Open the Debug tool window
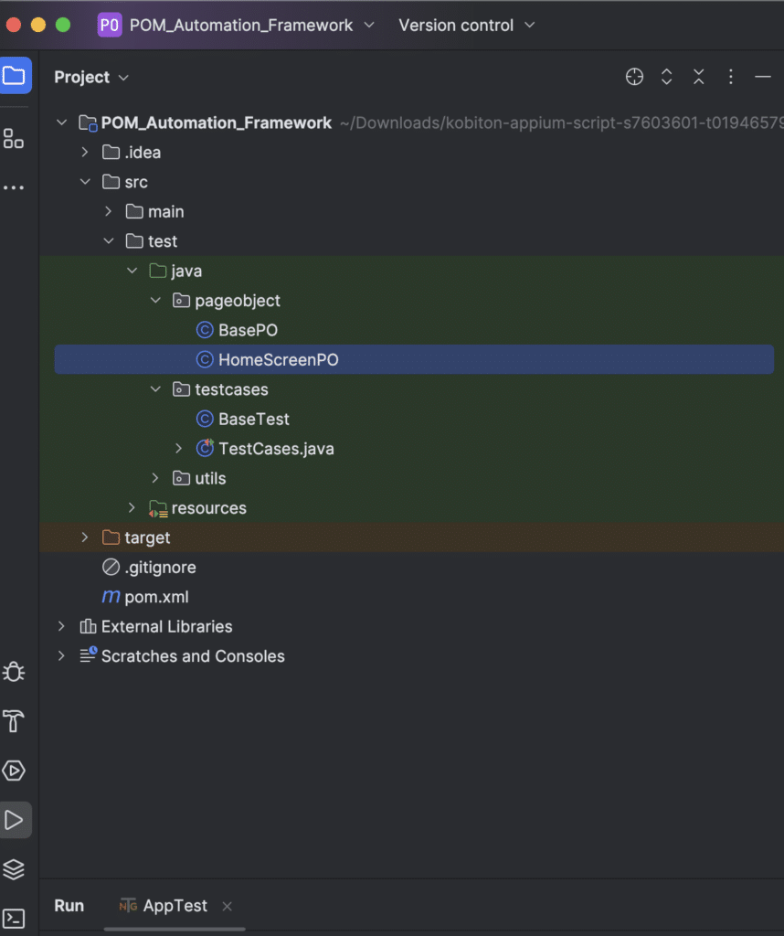The height and width of the screenshot is (936, 784). (x=14, y=671)
